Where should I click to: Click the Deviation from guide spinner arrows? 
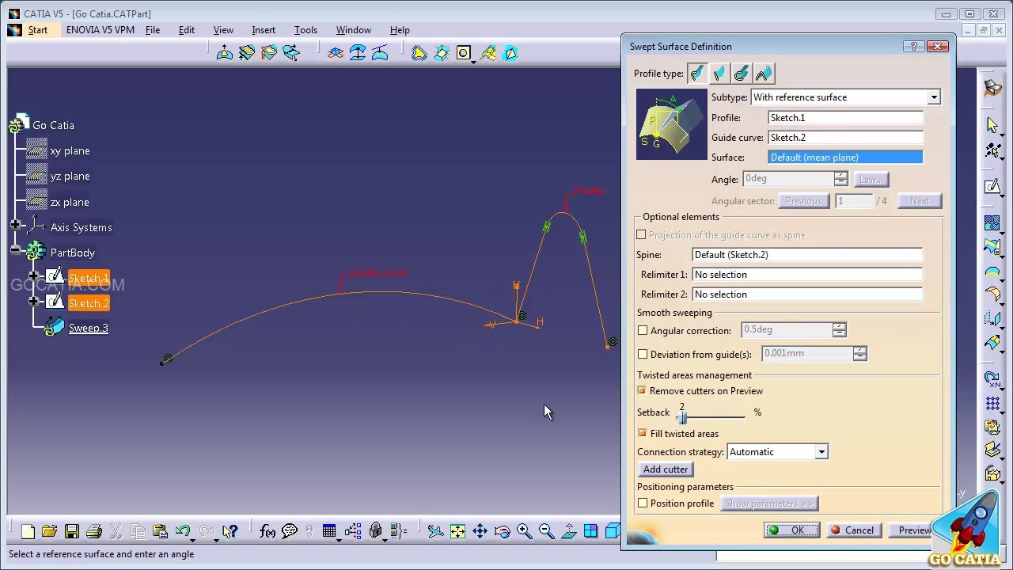pyautogui.click(x=859, y=353)
